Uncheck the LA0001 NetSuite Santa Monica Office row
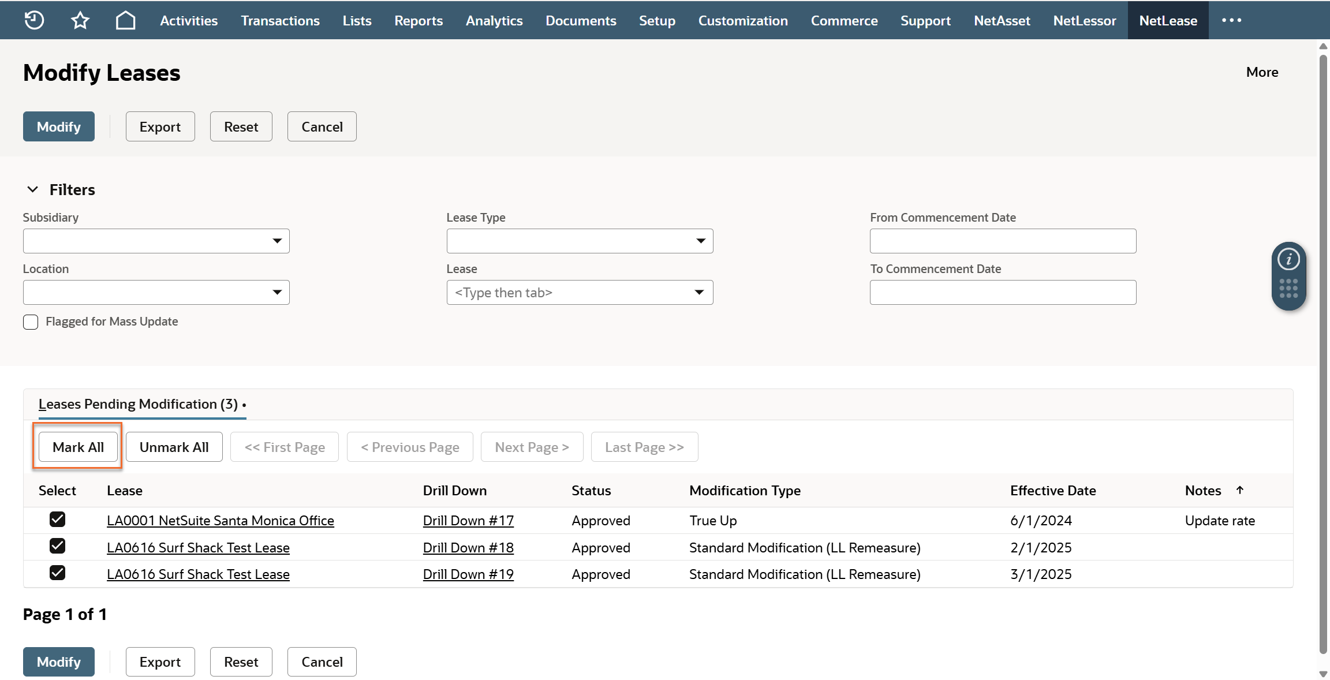 click(x=57, y=520)
